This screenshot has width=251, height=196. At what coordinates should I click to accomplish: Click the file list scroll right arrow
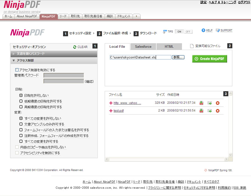pyautogui.click(x=226, y=159)
